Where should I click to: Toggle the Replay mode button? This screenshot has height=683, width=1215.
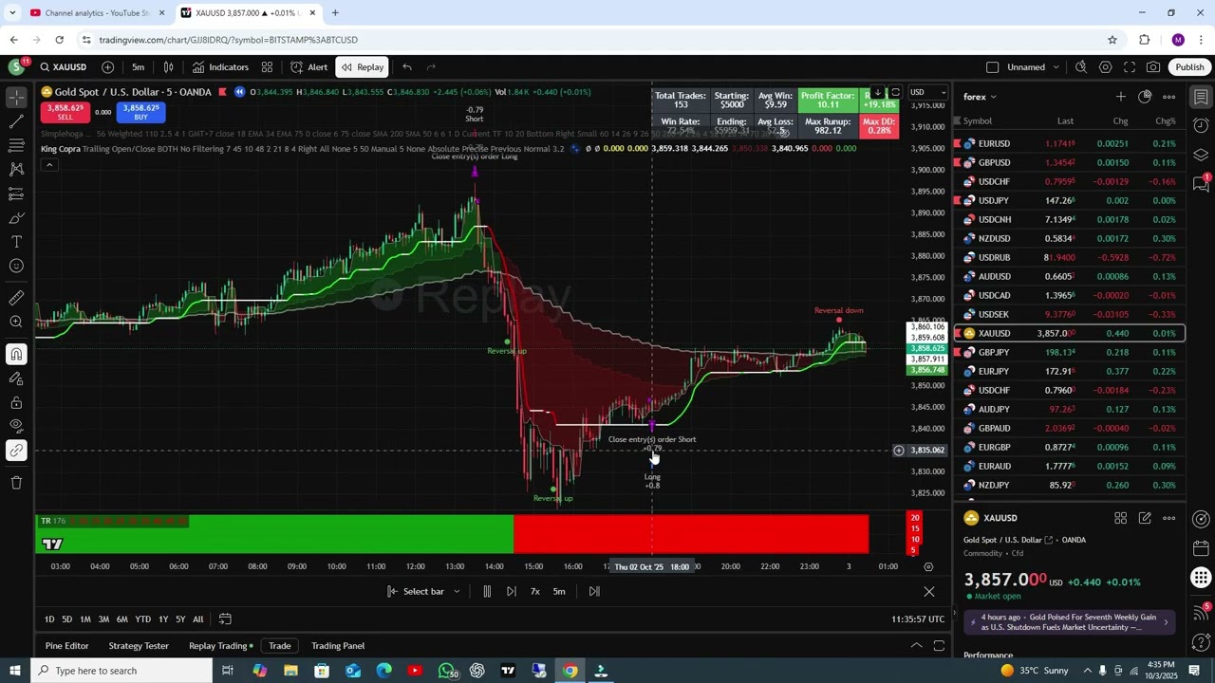(x=363, y=67)
